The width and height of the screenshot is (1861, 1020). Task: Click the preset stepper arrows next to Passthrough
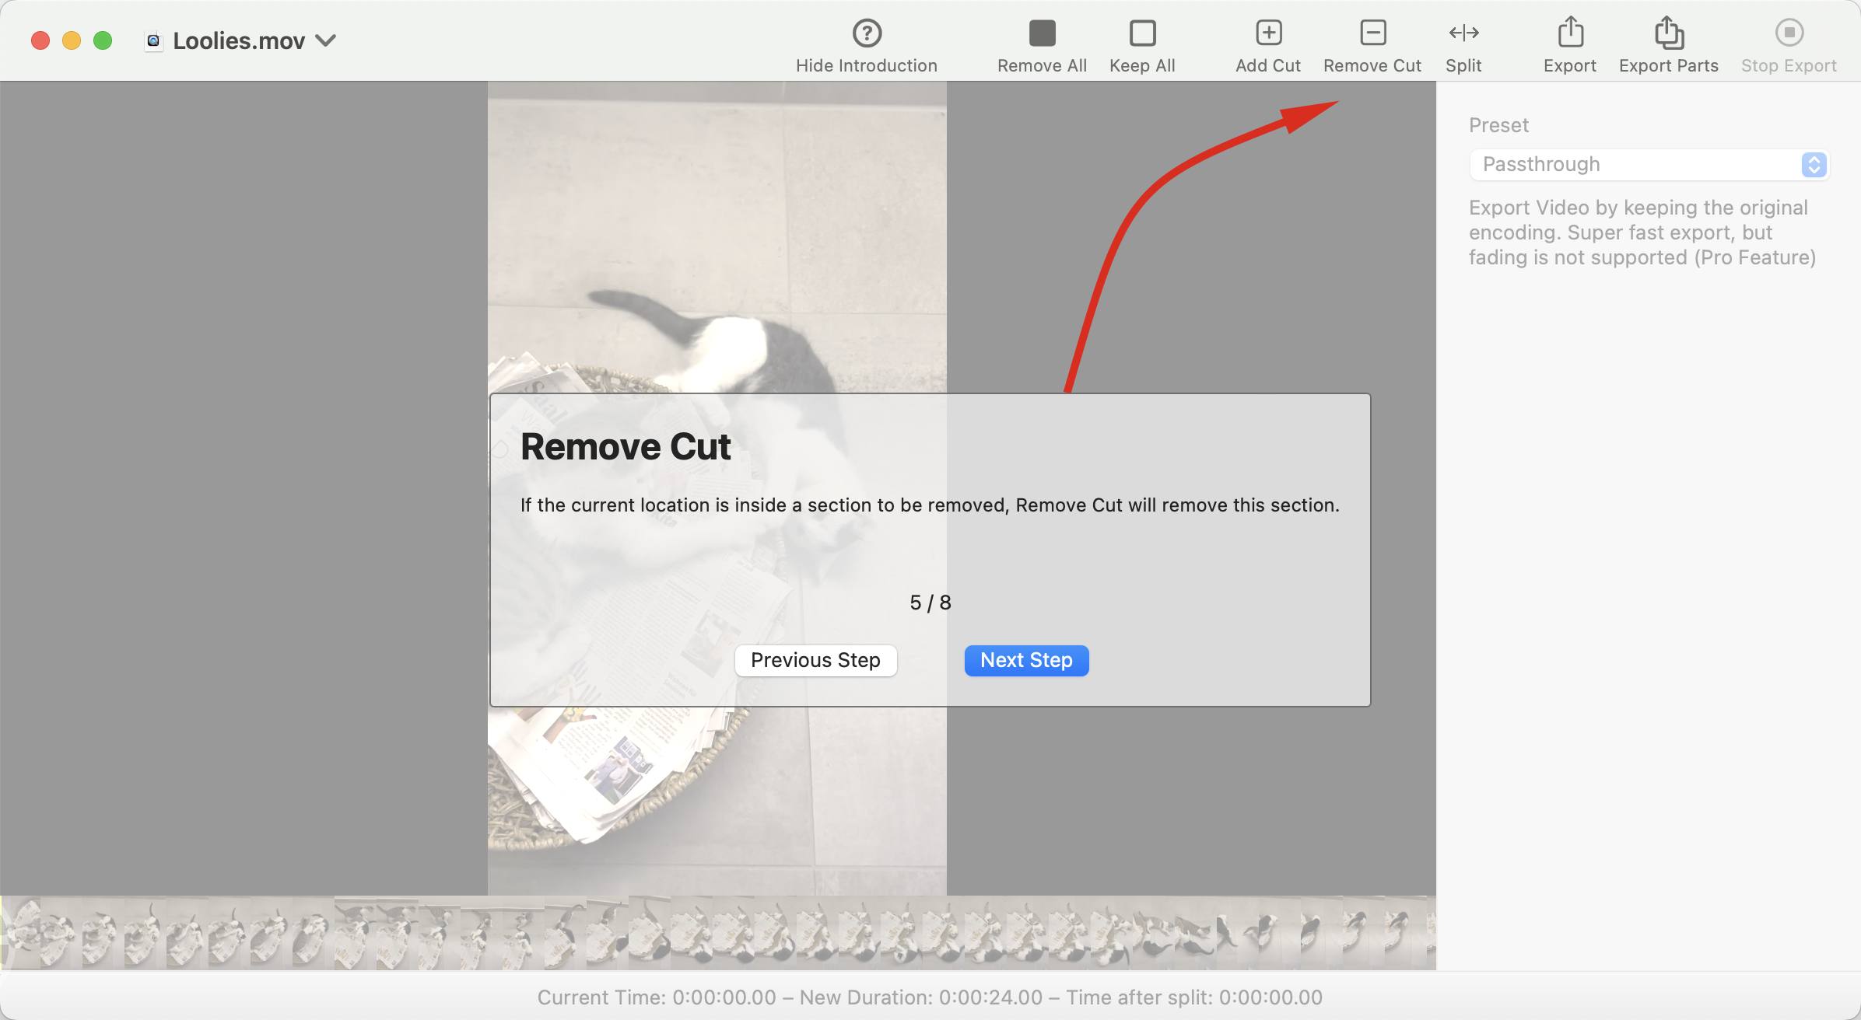pyautogui.click(x=1814, y=164)
